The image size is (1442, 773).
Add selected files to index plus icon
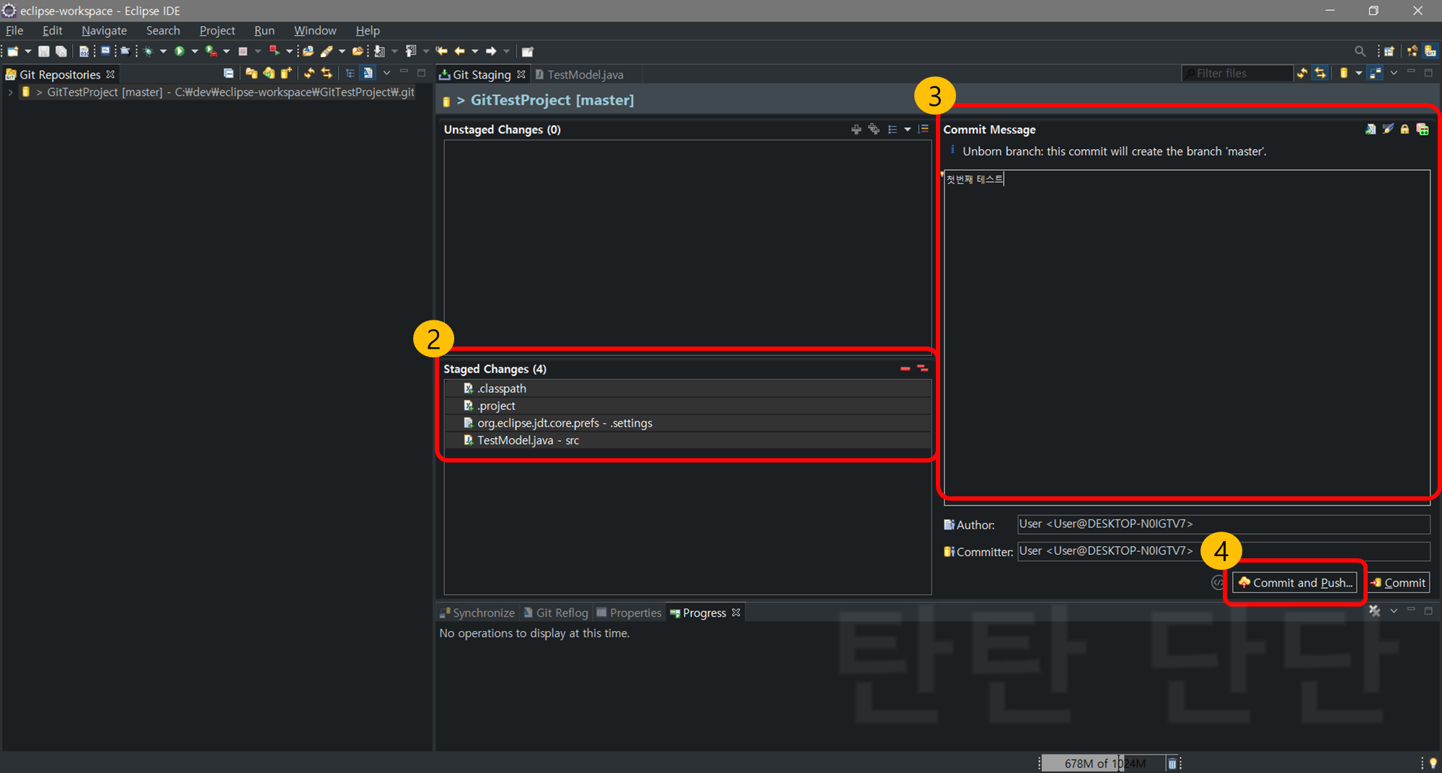pyautogui.click(x=856, y=129)
